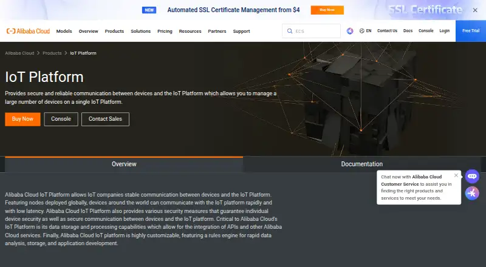
Task: Open the Console link in header
Action: point(426,31)
